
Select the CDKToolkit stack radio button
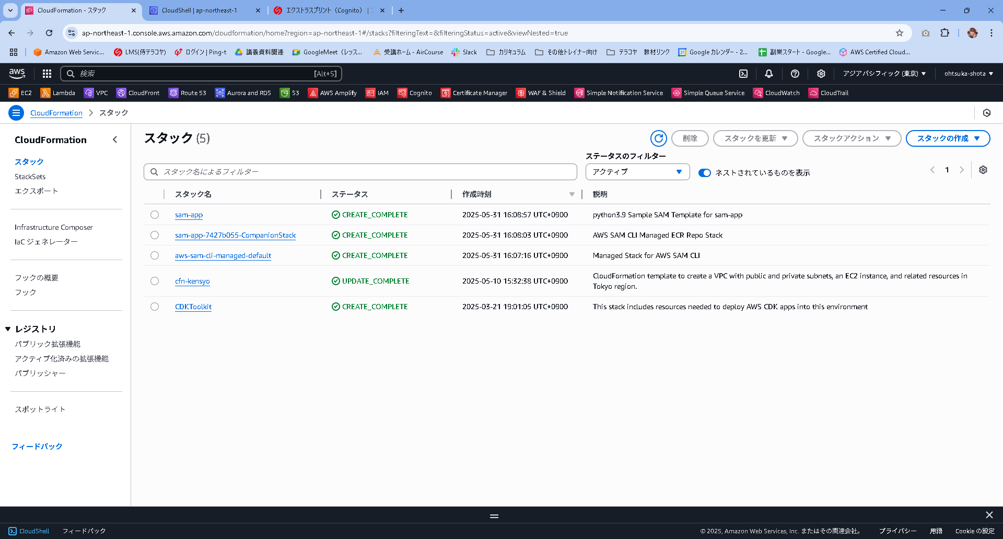(x=155, y=307)
